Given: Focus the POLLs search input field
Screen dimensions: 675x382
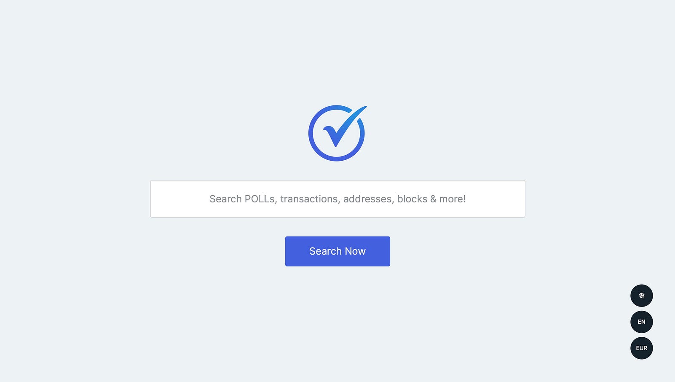Looking at the screenshot, I should (x=337, y=199).
